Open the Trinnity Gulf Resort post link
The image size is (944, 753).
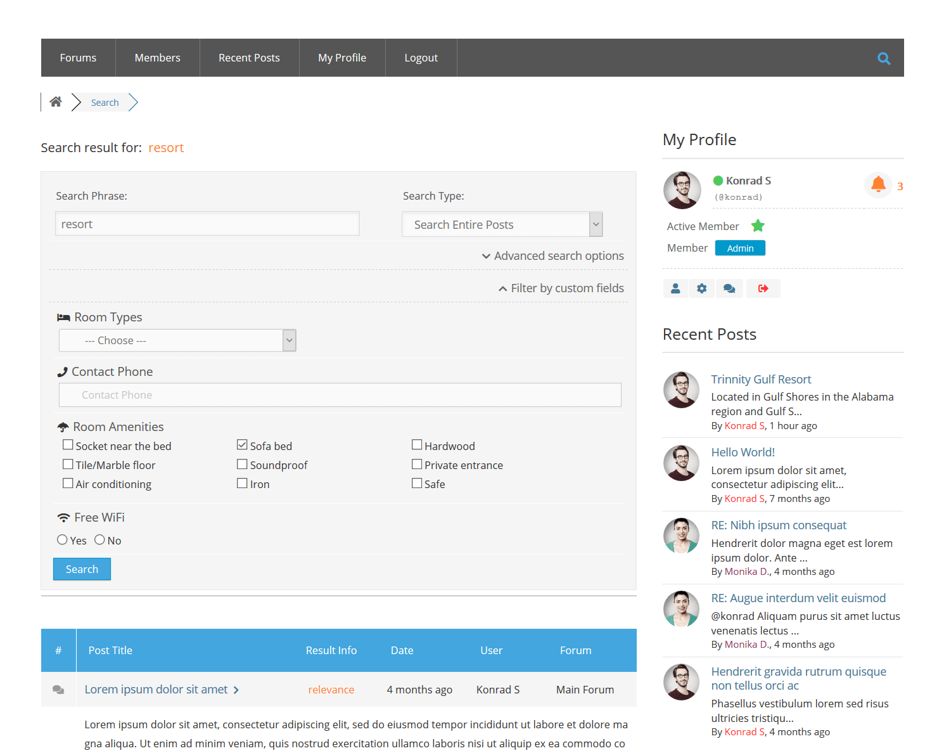pyautogui.click(x=760, y=379)
